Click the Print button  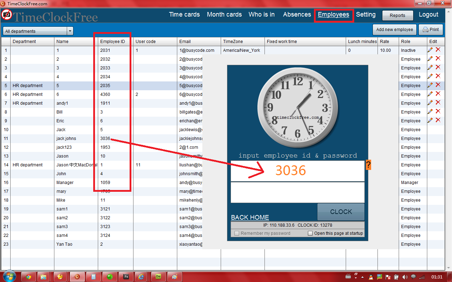(x=430, y=30)
